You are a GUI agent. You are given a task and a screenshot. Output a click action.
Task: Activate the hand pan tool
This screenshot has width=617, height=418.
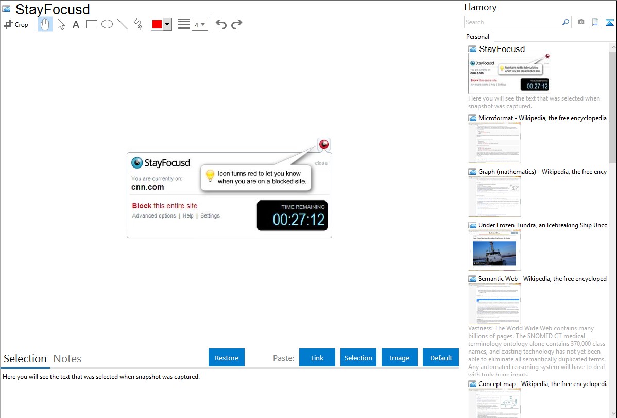[x=45, y=24]
